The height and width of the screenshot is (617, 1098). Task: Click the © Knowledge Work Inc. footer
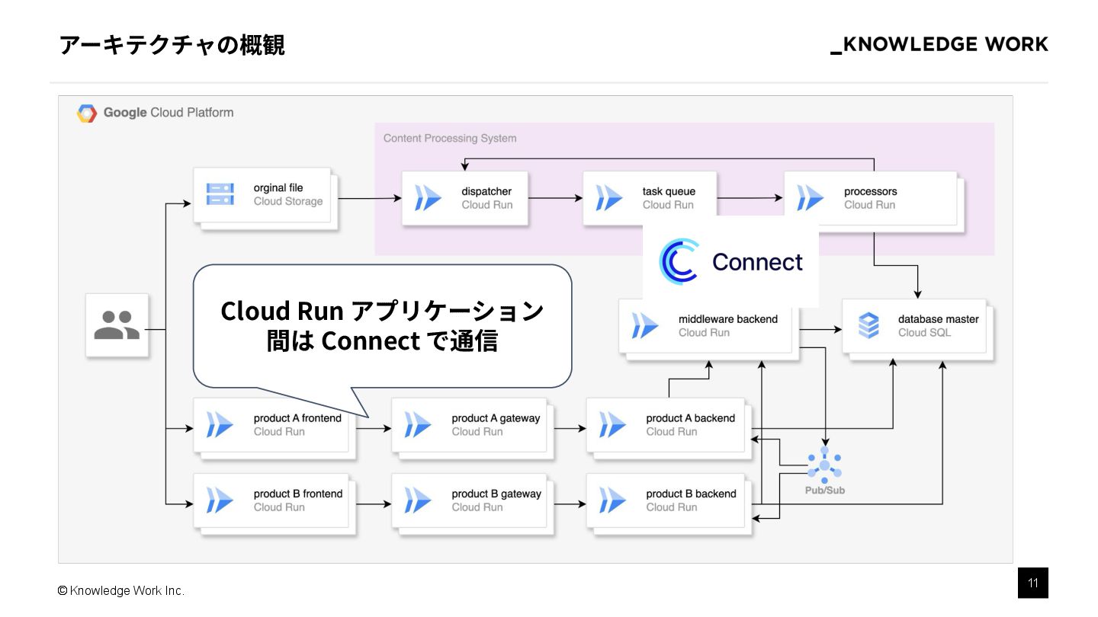tap(121, 591)
